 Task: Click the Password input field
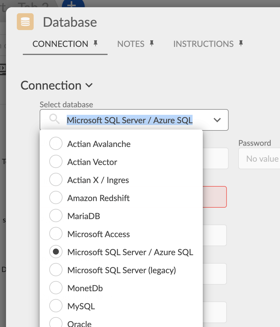pos(259,158)
